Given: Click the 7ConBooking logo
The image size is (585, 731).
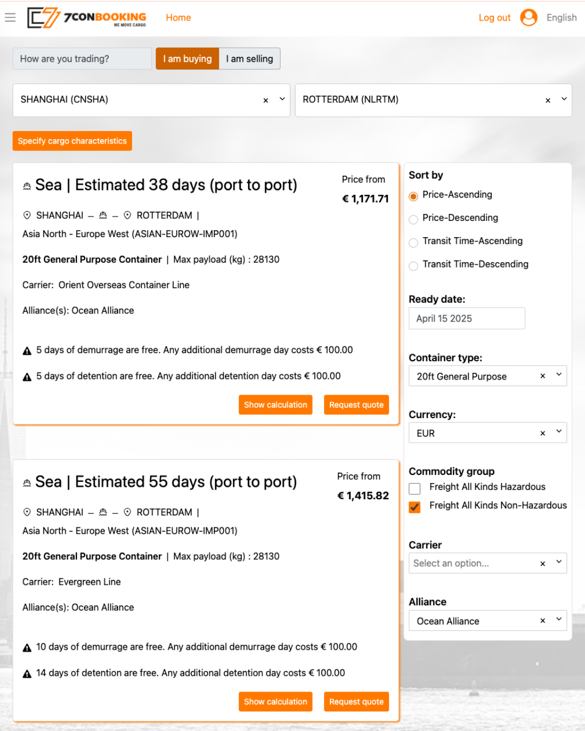Looking at the screenshot, I should [87, 18].
